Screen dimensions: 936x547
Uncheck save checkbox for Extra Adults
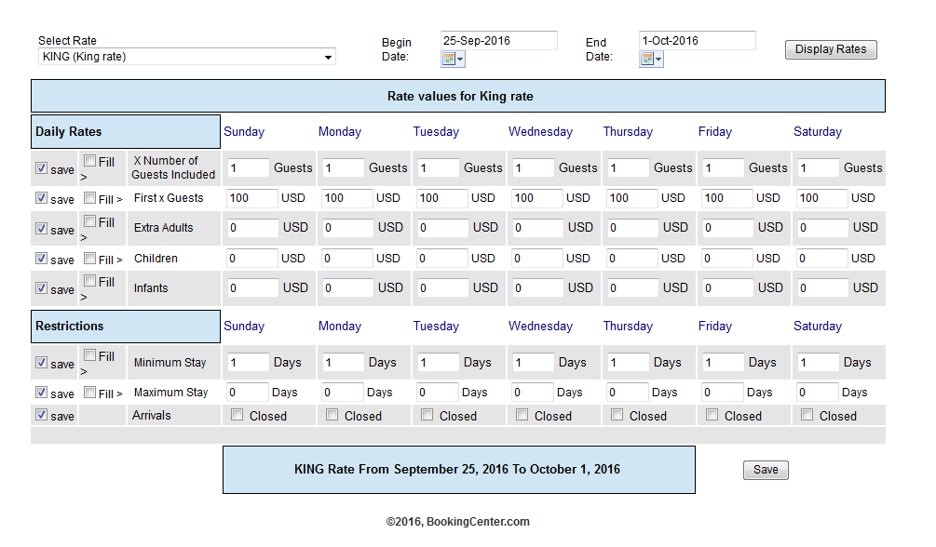pyautogui.click(x=41, y=228)
